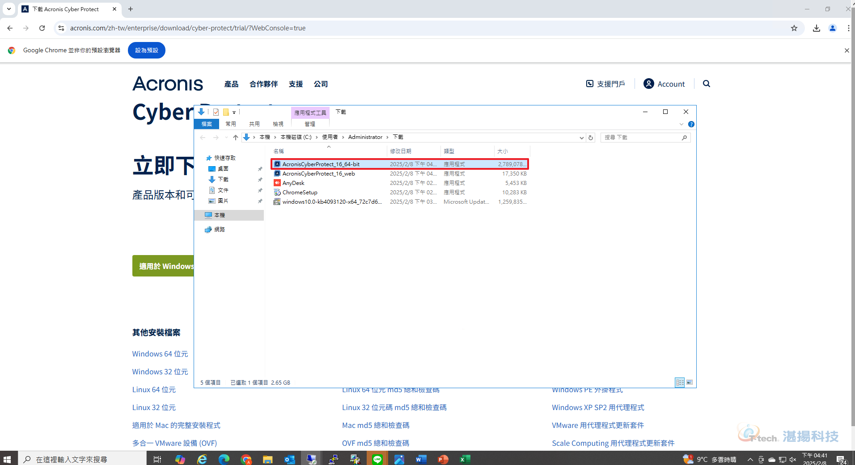855x465 pixels.
Task: Click the 應用程式工具 contextual tab
Action: 310,113
